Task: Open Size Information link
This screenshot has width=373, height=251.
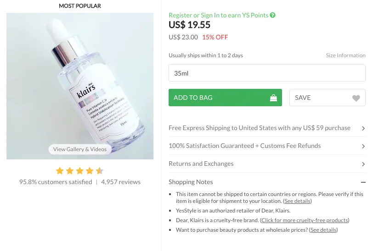Action: tap(345, 55)
